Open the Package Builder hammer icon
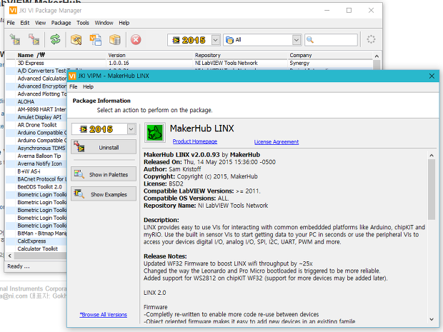The height and width of the screenshot is (332, 443). pyautogui.click(x=76, y=39)
